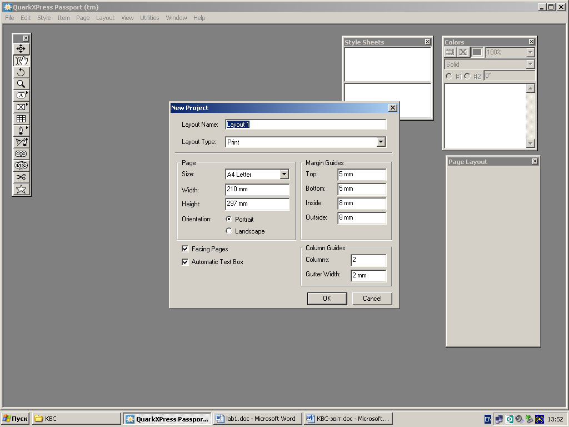Viewport: 569px width, 427px height.
Task: Switch to КВС-звіт.doc taskbar button
Action: 348,419
